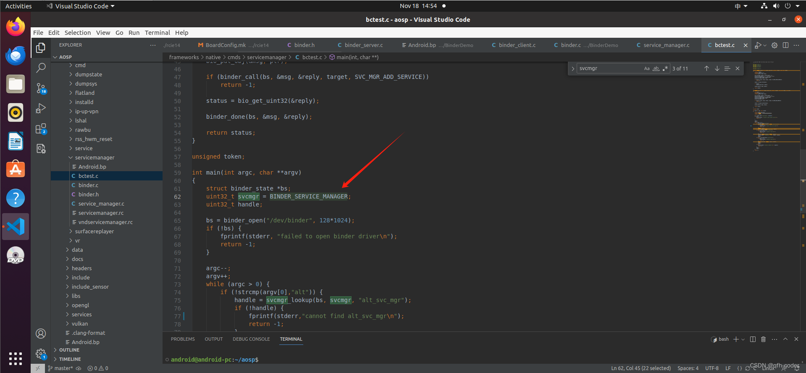Change encoding via UTF-8 status item

pyautogui.click(x=712, y=368)
